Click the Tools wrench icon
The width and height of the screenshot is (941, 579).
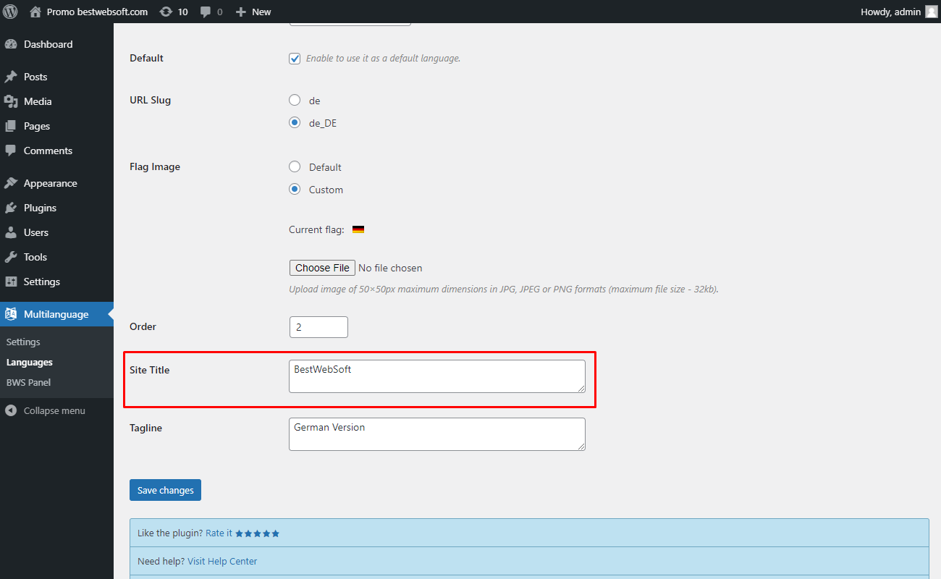pyautogui.click(x=11, y=257)
